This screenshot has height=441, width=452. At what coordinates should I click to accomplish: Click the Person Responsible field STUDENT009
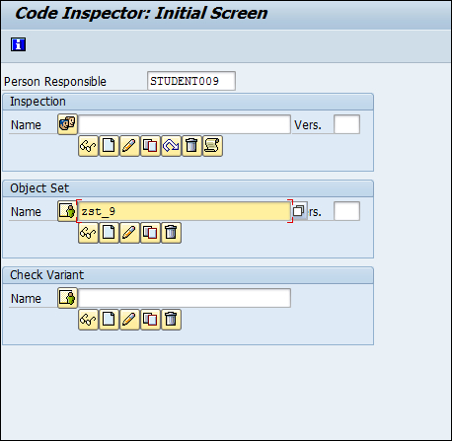191,81
